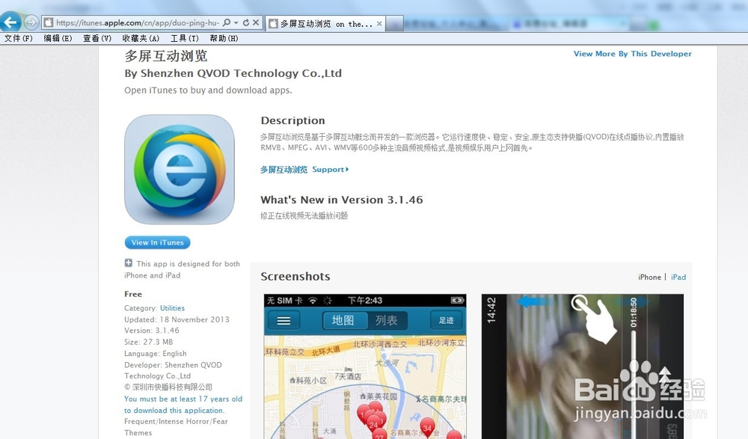Open the 编辑(E) menu
748x439 pixels.
click(58, 38)
